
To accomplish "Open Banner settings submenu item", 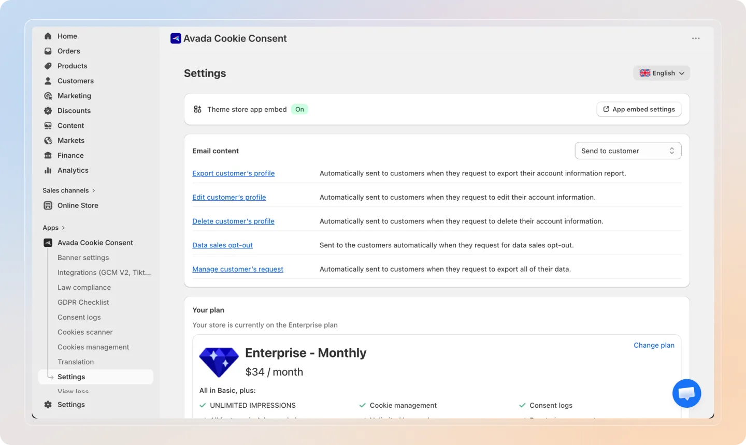I will [83, 258].
